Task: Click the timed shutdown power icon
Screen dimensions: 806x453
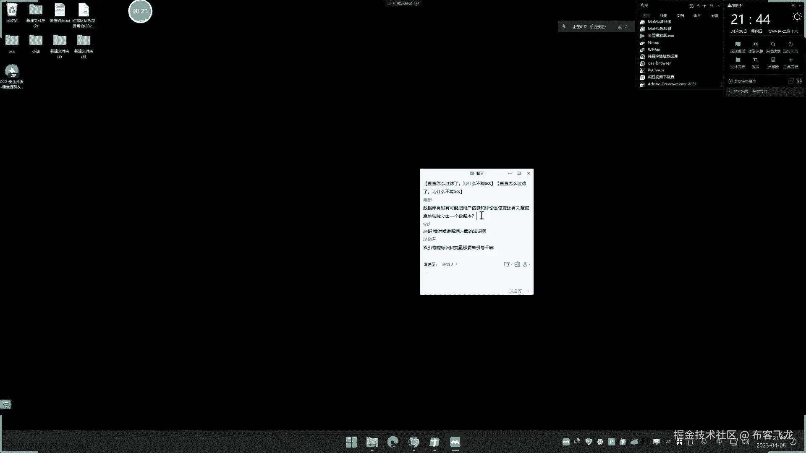Action: click(790, 44)
